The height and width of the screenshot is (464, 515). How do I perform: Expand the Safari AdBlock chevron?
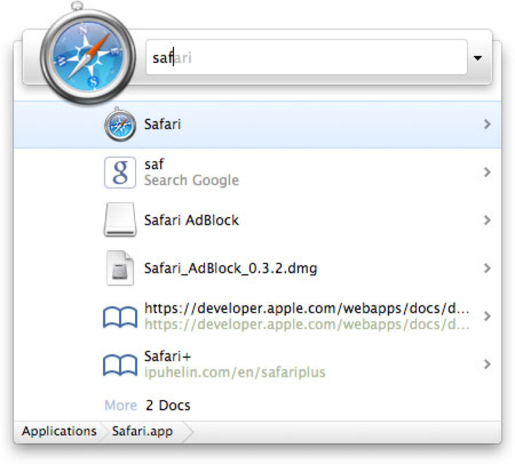(x=487, y=220)
